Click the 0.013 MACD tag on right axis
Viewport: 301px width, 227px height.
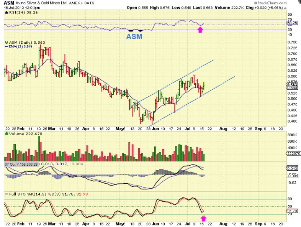pyautogui.click(x=292, y=169)
